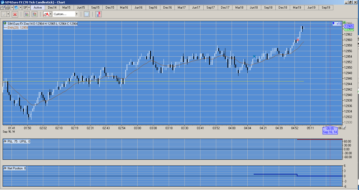Click the chart app icon in the title bar

point(2,2)
